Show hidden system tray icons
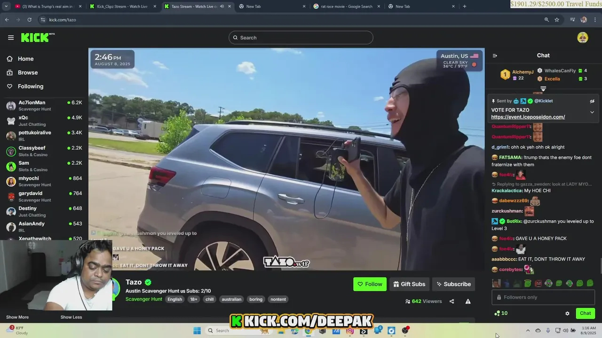The height and width of the screenshot is (338, 602). click(x=528, y=330)
